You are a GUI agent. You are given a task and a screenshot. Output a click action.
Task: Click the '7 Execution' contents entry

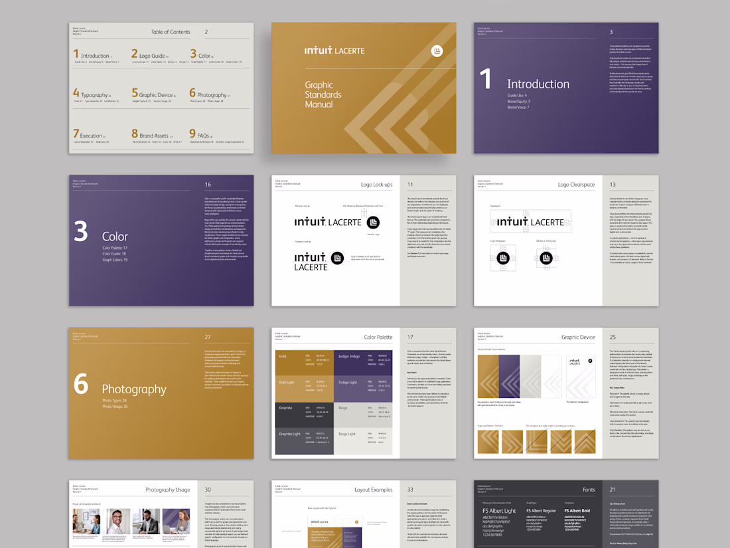(x=89, y=134)
